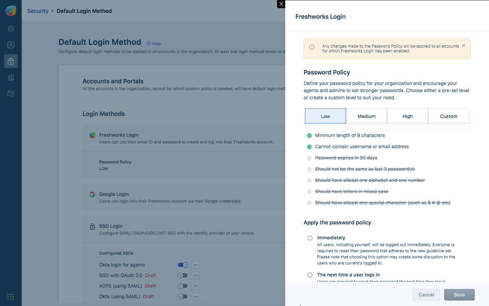Select the Immediately radio option

(310, 238)
